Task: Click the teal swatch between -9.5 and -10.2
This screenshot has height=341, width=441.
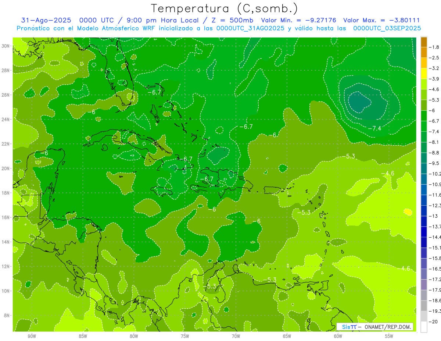Action: tap(424, 168)
